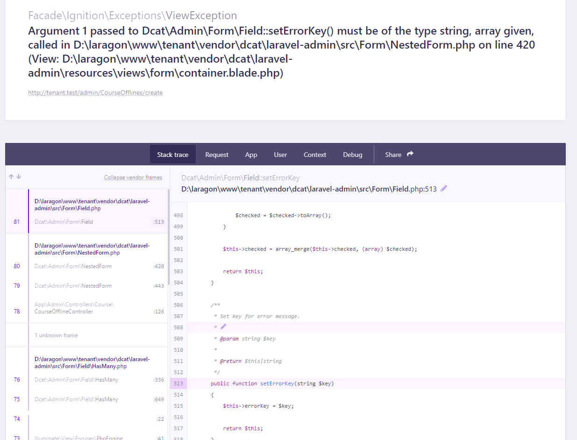577x440 pixels.
Task: Click highlighted line number 513
Action: pyautogui.click(x=178, y=383)
